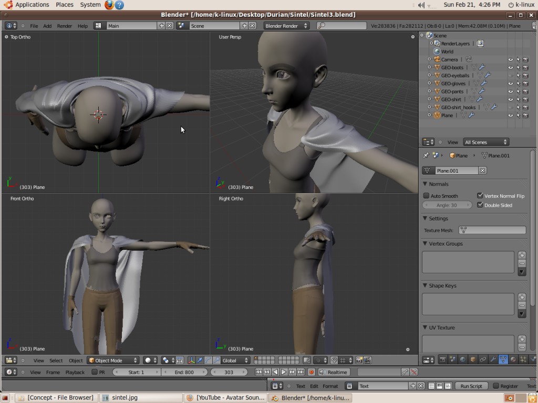Open the Playback menu in timeline
The width and height of the screenshot is (538, 403).
click(75, 372)
